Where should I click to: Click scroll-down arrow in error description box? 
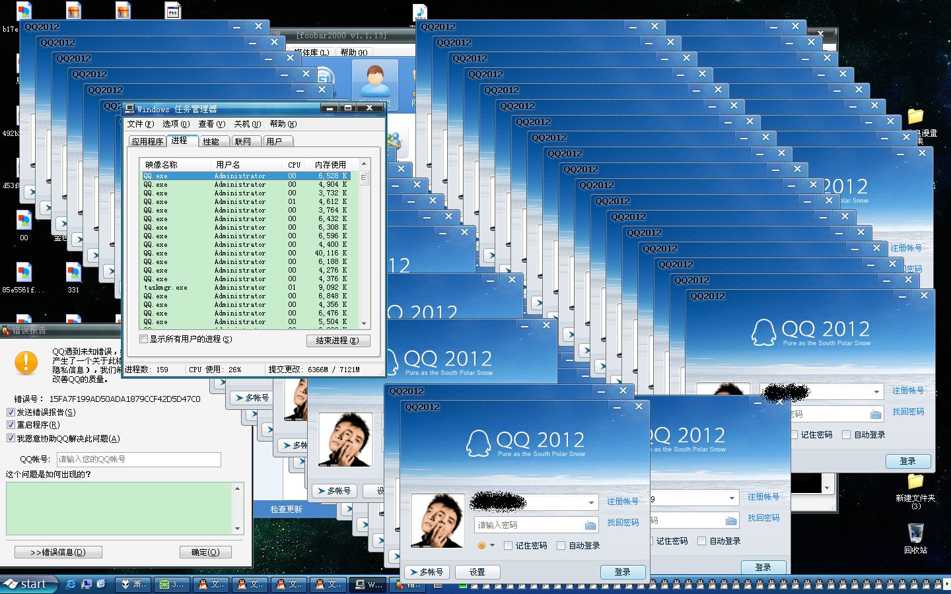click(x=238, y=529)
